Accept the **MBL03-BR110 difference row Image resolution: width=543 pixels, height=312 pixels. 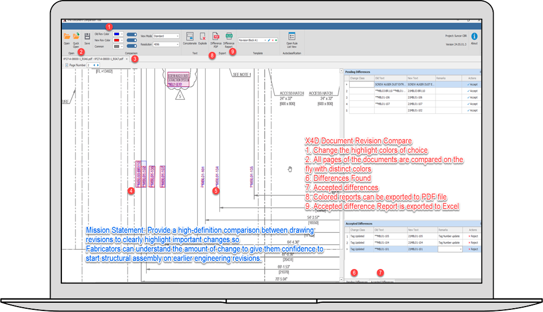pos(472,91)
